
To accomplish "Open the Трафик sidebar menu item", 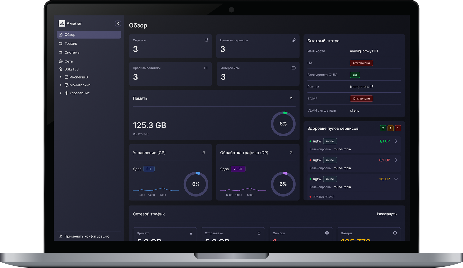I will tap(71, 43).
